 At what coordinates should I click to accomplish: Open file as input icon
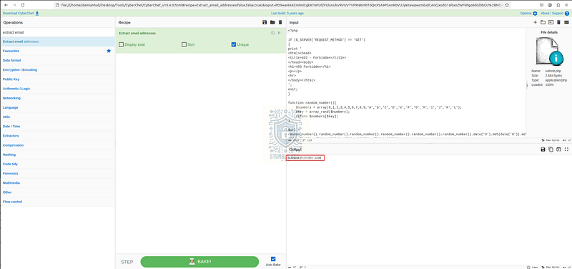pos(551,23)
